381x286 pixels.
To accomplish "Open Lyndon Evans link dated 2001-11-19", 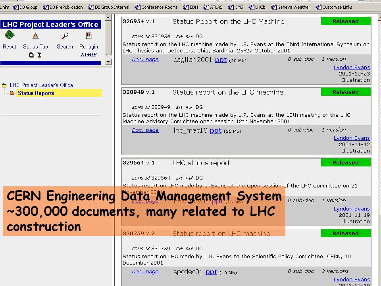I will click(352, 209).
